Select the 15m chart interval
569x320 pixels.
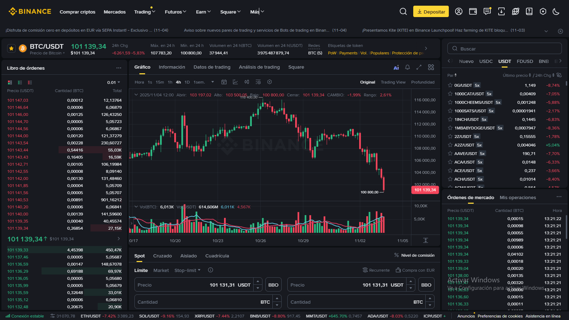coord(160,82)
